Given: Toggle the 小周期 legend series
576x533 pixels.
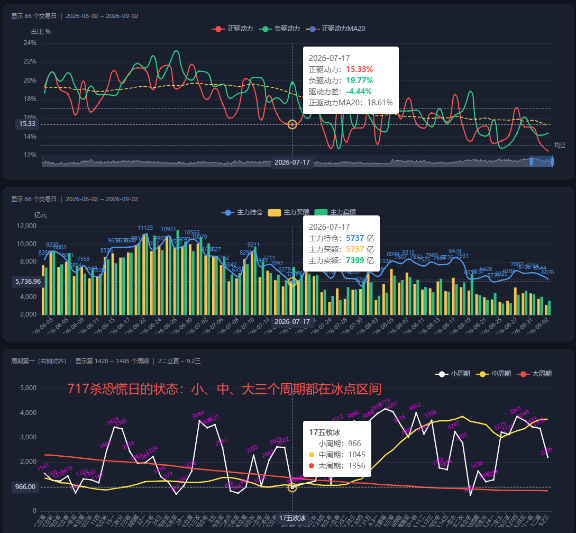Looking at the screenshot, I should coord(453,374).
